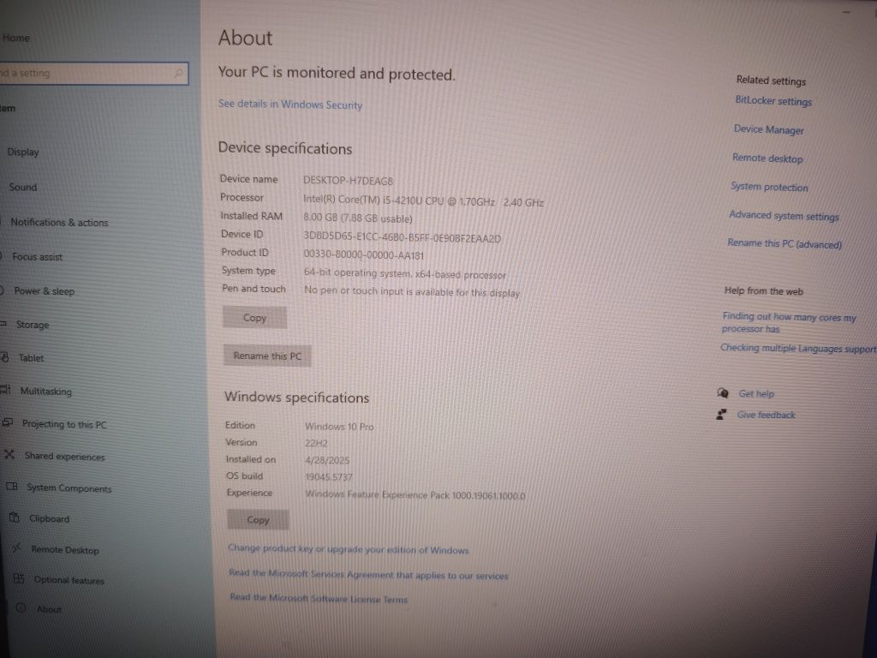The height and width of the screenshot is (658, 877).
Task: Click the OS build 19045.5737 value
Action: 329,477
